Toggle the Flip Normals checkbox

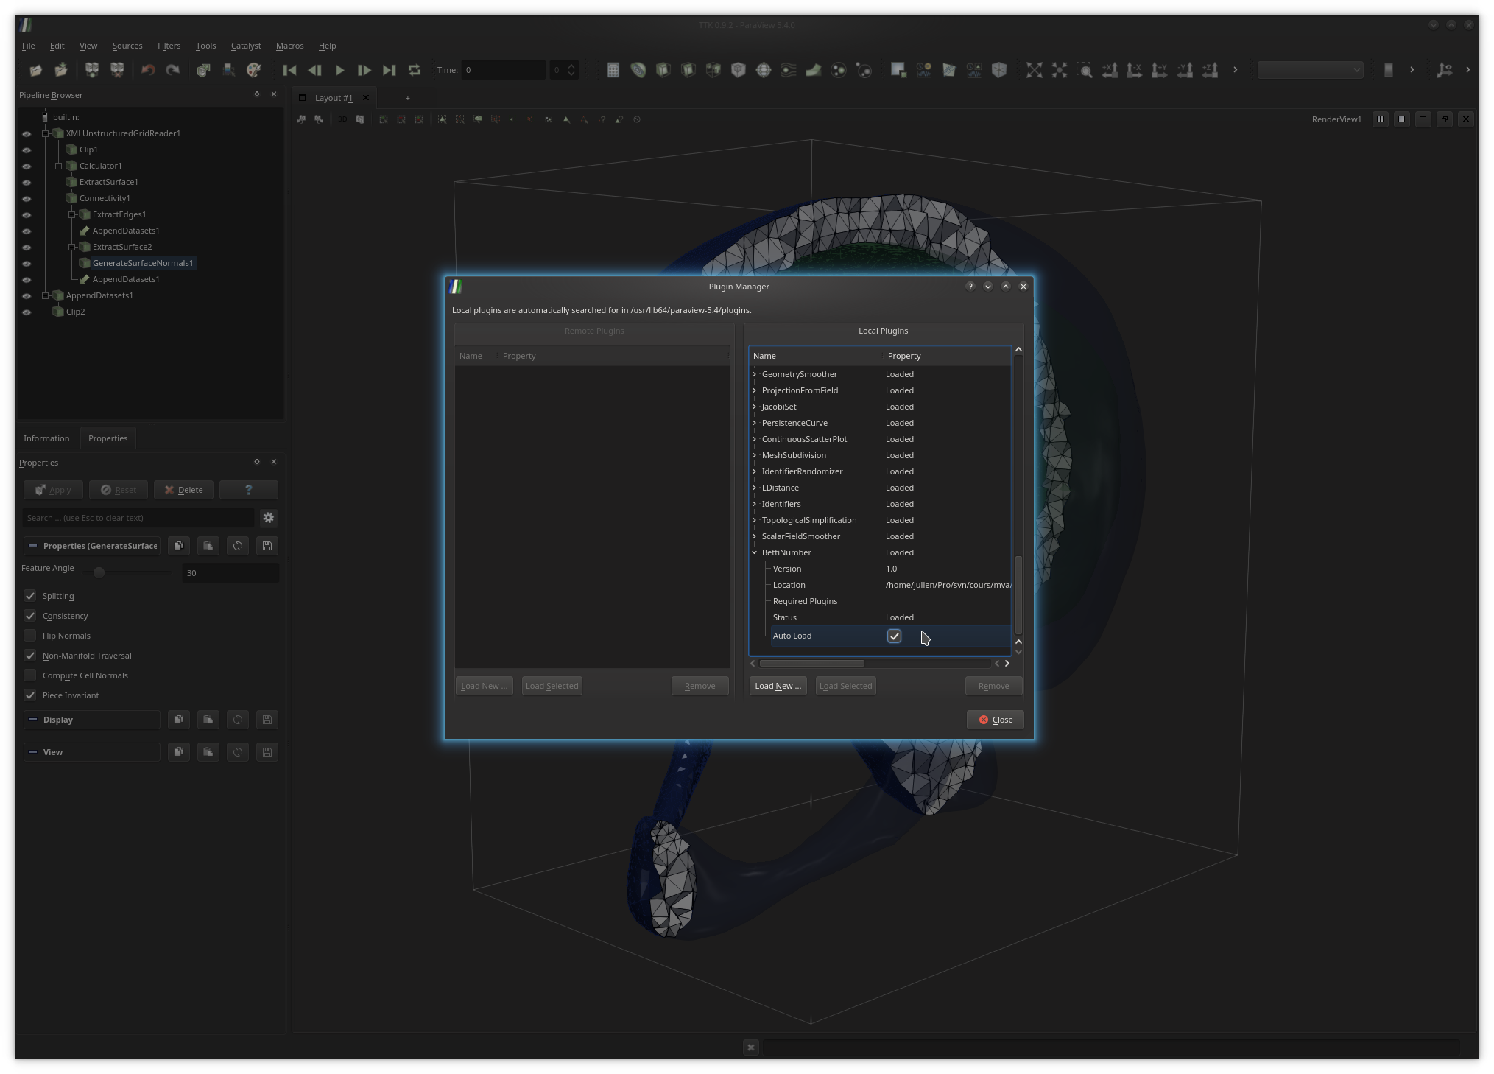(x=30, y=636)
